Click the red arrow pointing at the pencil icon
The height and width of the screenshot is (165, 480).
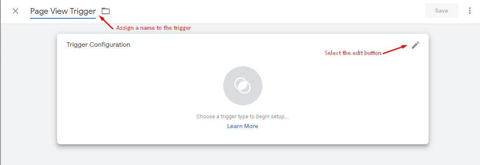[x=395, y=49]
